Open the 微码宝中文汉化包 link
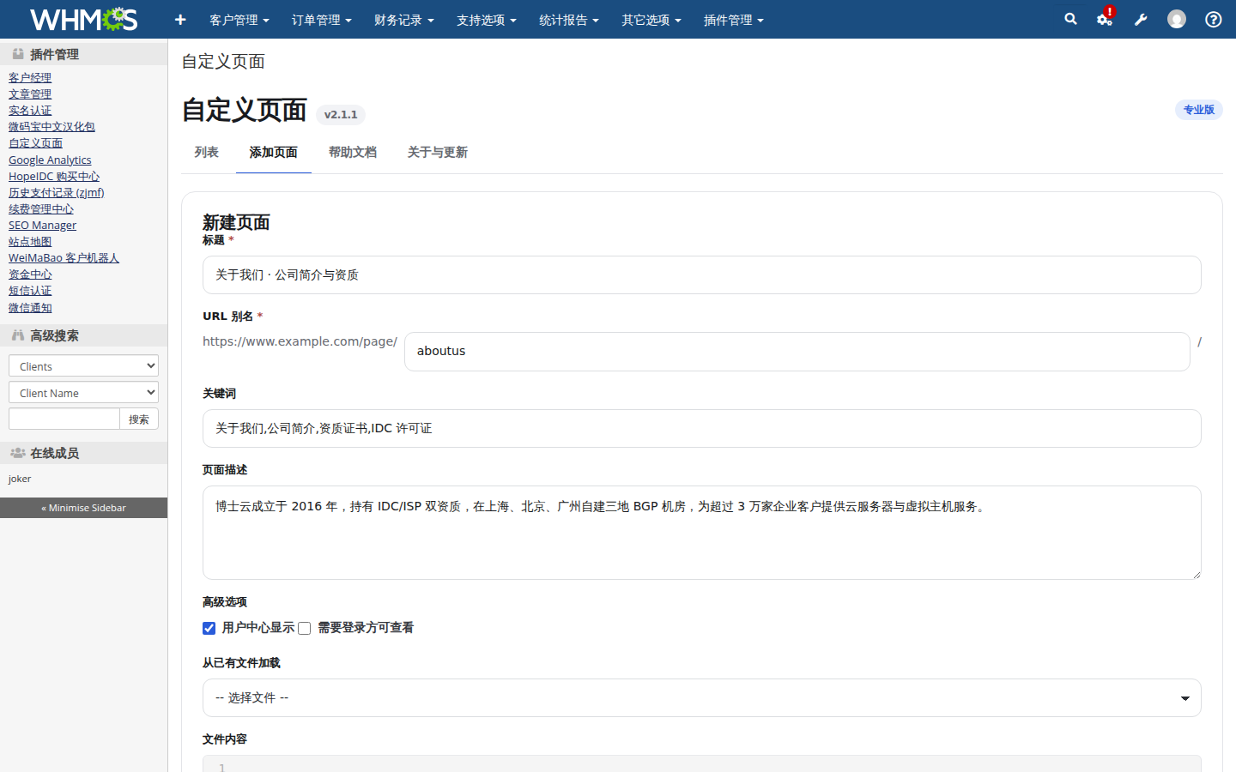This screenshot has height=772, width=1236. (51, 127)
